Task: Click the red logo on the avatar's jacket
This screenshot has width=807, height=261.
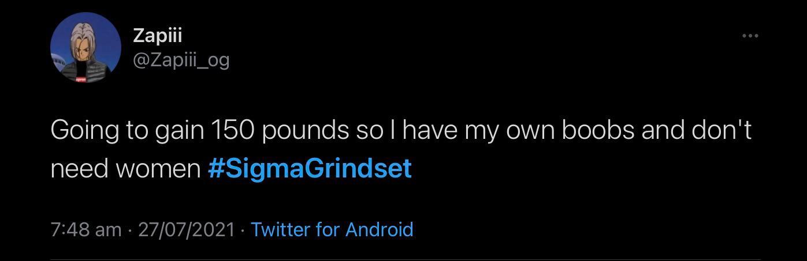Action: tap(80, 80)
